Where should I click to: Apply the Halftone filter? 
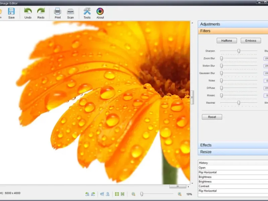pos(227,41)
